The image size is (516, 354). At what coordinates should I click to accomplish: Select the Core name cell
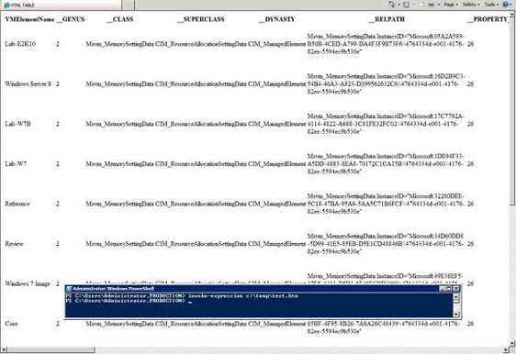click(x=11, y=324)
